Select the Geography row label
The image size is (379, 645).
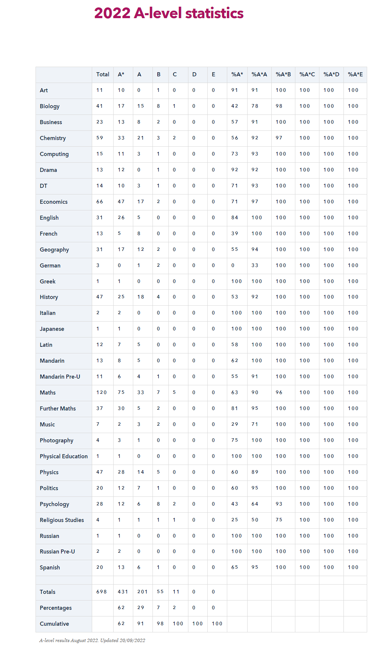coord(54,250)
